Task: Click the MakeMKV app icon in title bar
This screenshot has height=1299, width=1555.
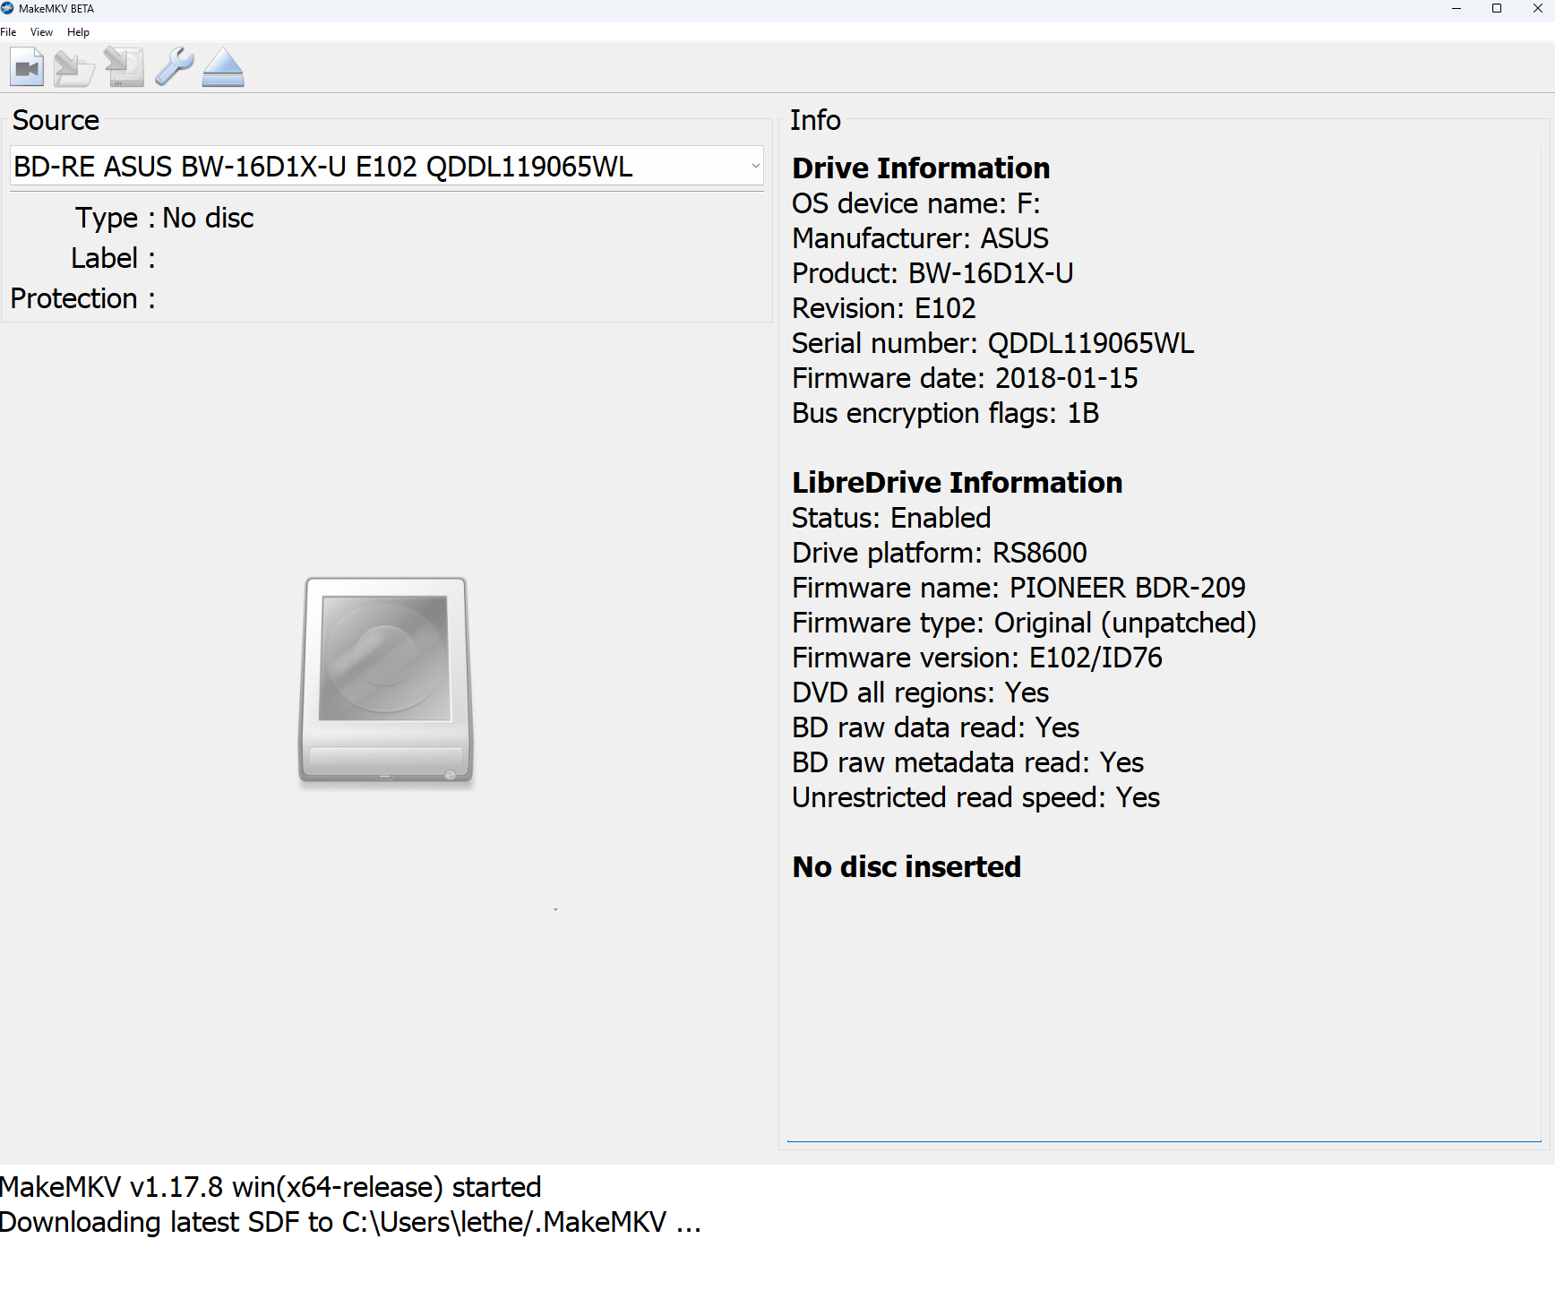Action: 7,8
